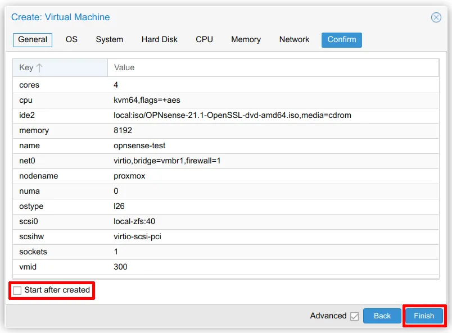Screen dimensions: 452x333
Task: Open the CPU tab
Action: click(x=204, y=40)
